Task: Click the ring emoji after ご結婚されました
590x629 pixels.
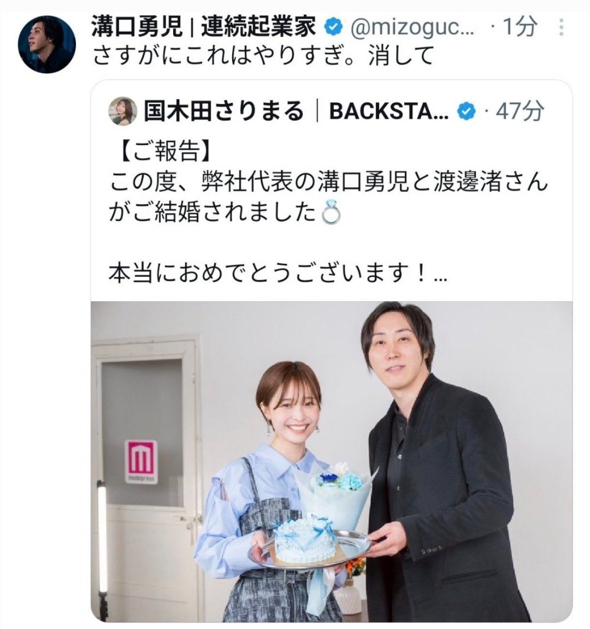Action: coord(333,214)
